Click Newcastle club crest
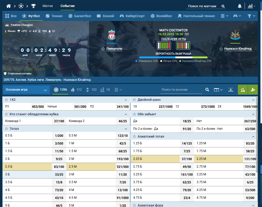Viewport: 262px width, 207px height. pyautogui.click(x=235, y=35)
